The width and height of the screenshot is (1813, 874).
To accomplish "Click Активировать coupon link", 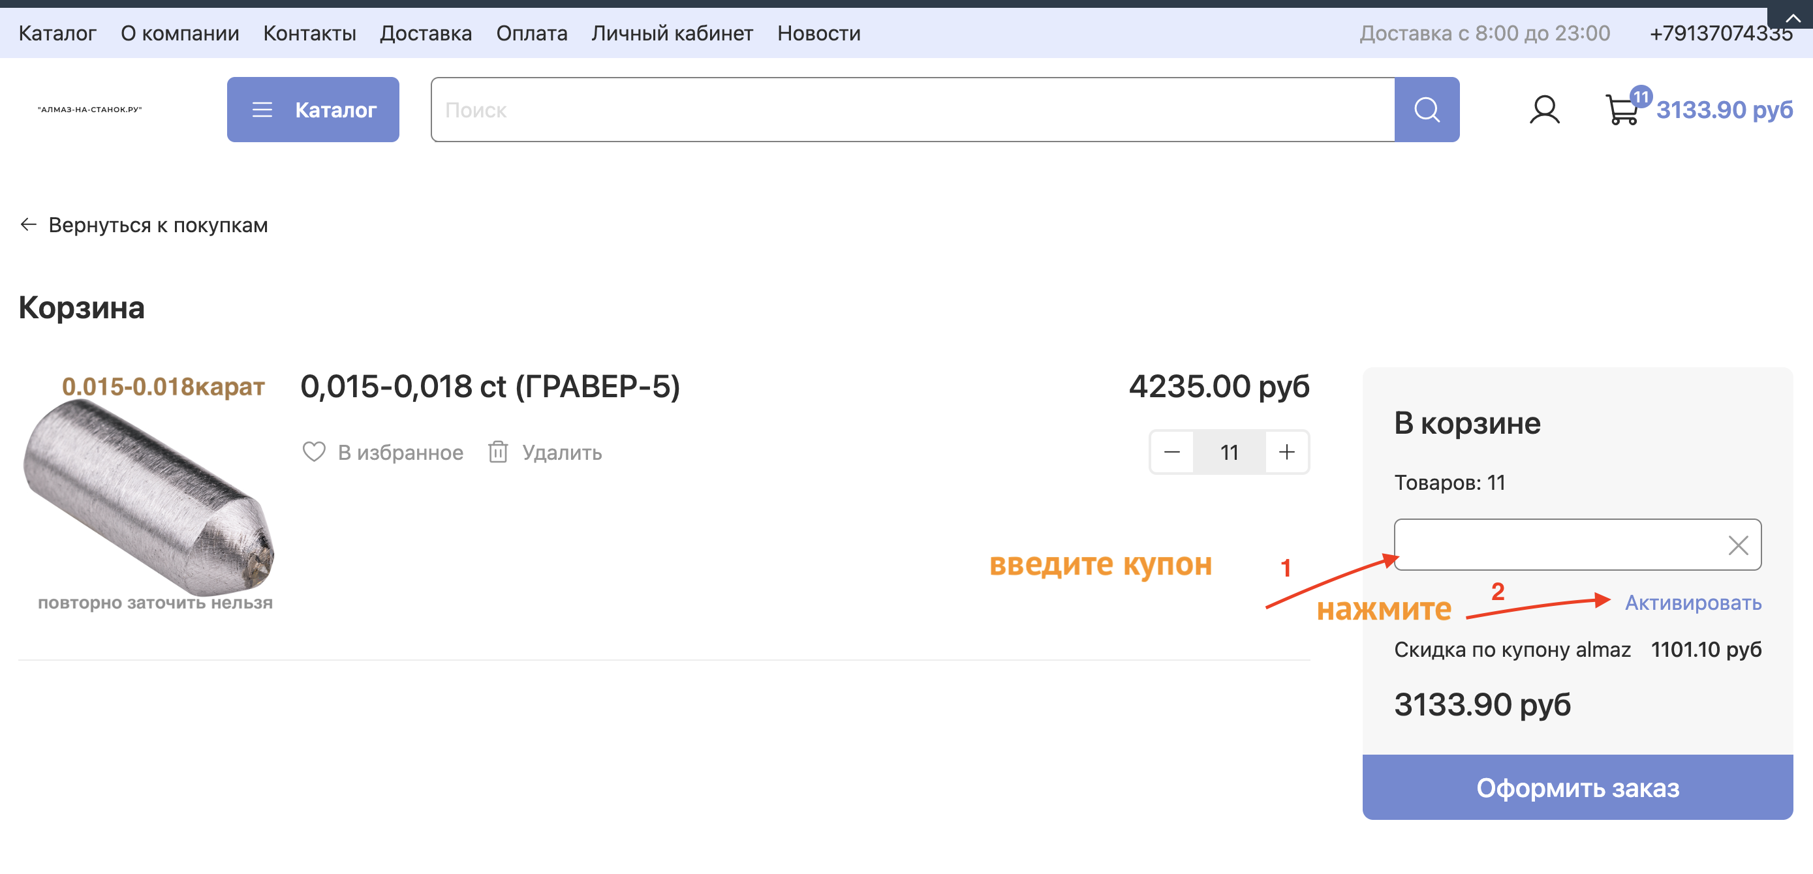I will click(x=1693, y=603).
